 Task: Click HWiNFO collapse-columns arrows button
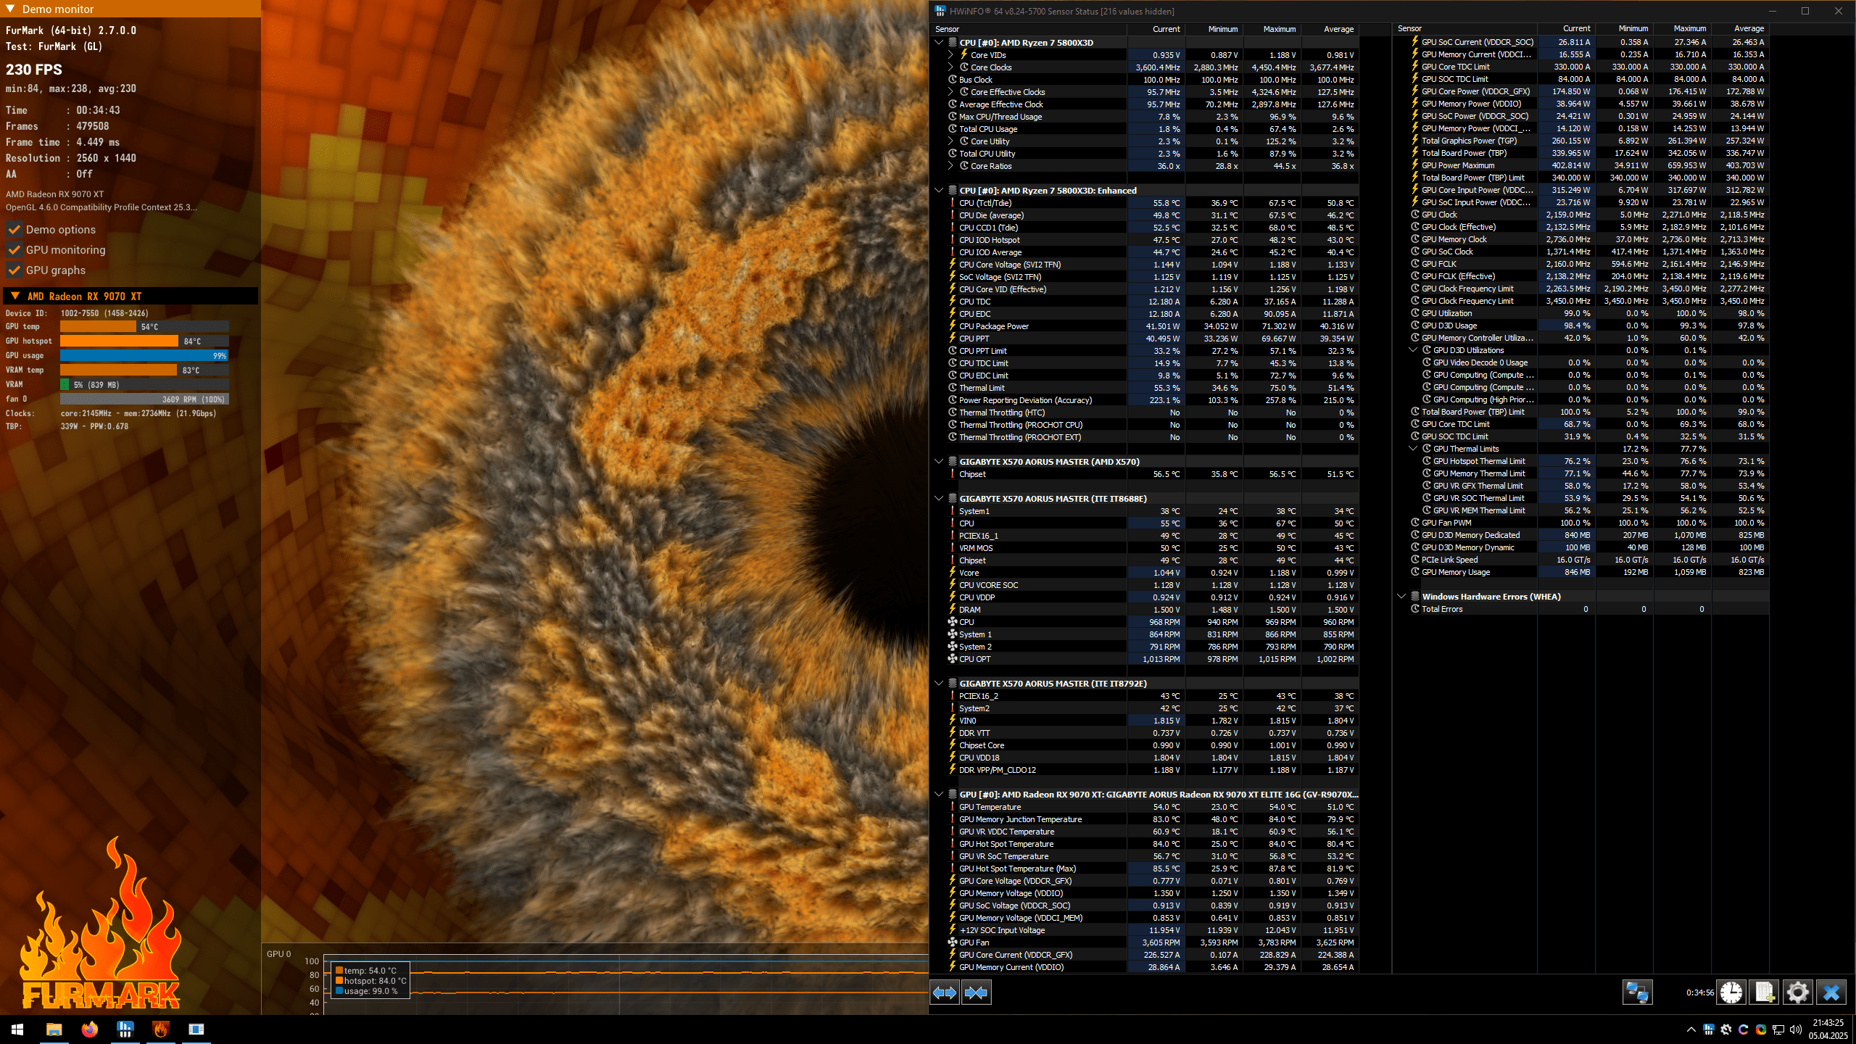coord(976,993)
